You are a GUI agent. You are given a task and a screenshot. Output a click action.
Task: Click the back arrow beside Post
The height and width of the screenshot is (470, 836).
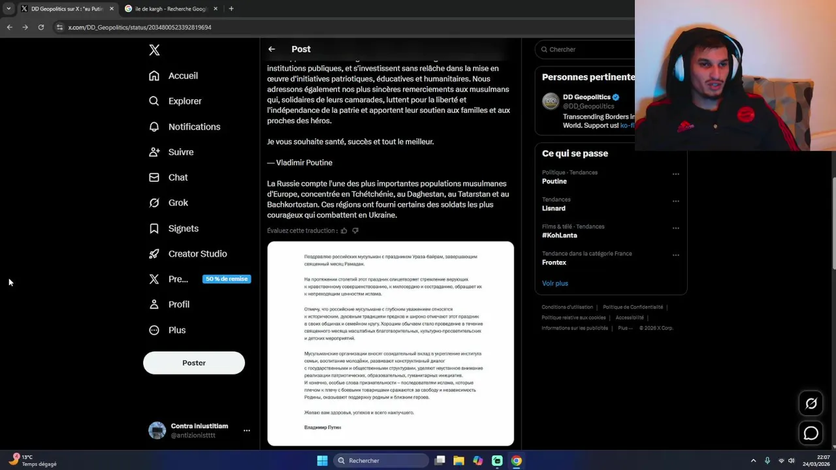tap(272, 49)
